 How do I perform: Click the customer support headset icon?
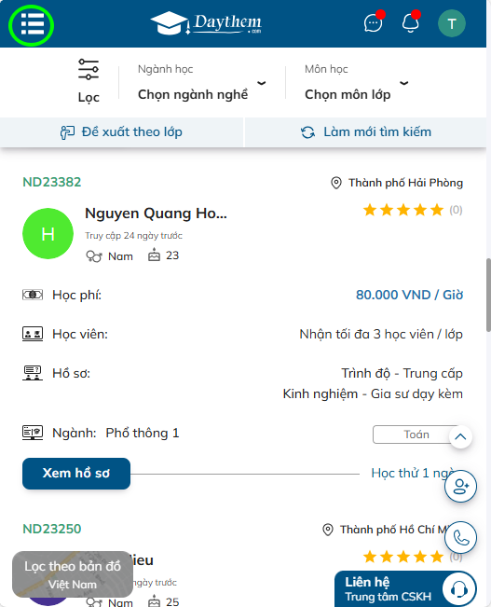click(459, 589)
